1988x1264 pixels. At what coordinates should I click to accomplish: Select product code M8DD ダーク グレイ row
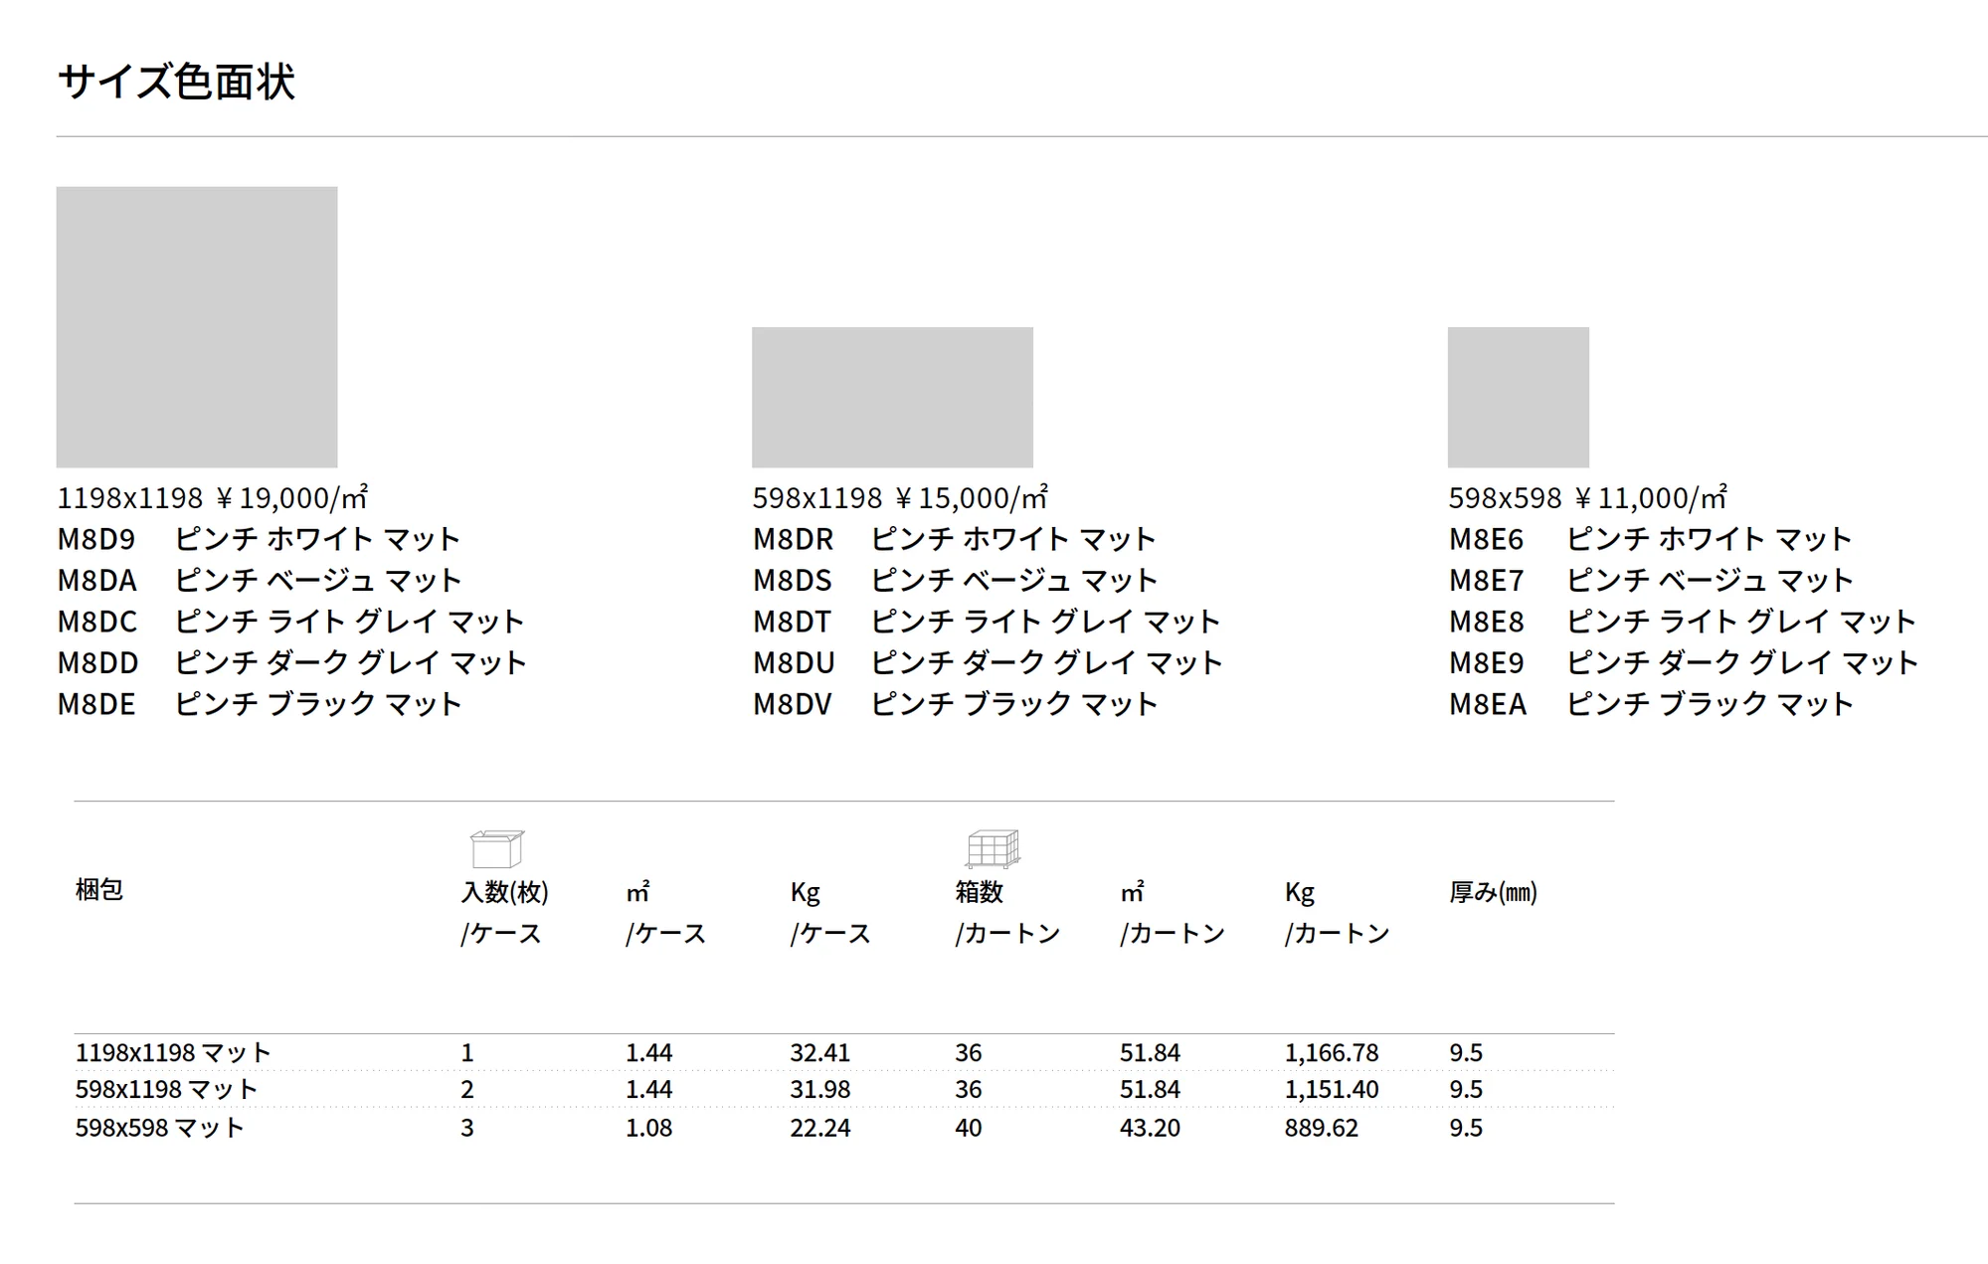(292, 662)
